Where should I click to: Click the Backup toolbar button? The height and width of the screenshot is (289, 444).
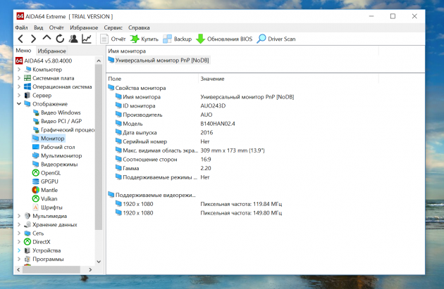click(178, 39)
